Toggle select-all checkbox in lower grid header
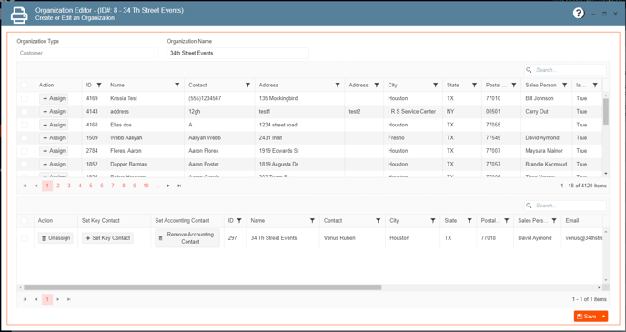Viewport: 626px width, 332px height. pyautogui.click(x=25, y=221)
